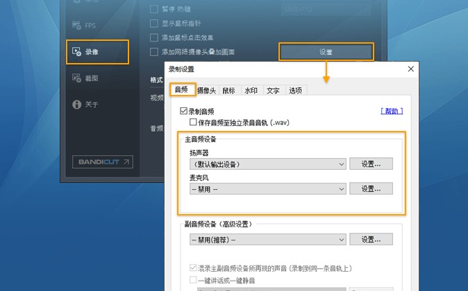This screenshot has width=468, height=291.
Task: Open 设置... for the 副音频设备
Action: [371, 239]
